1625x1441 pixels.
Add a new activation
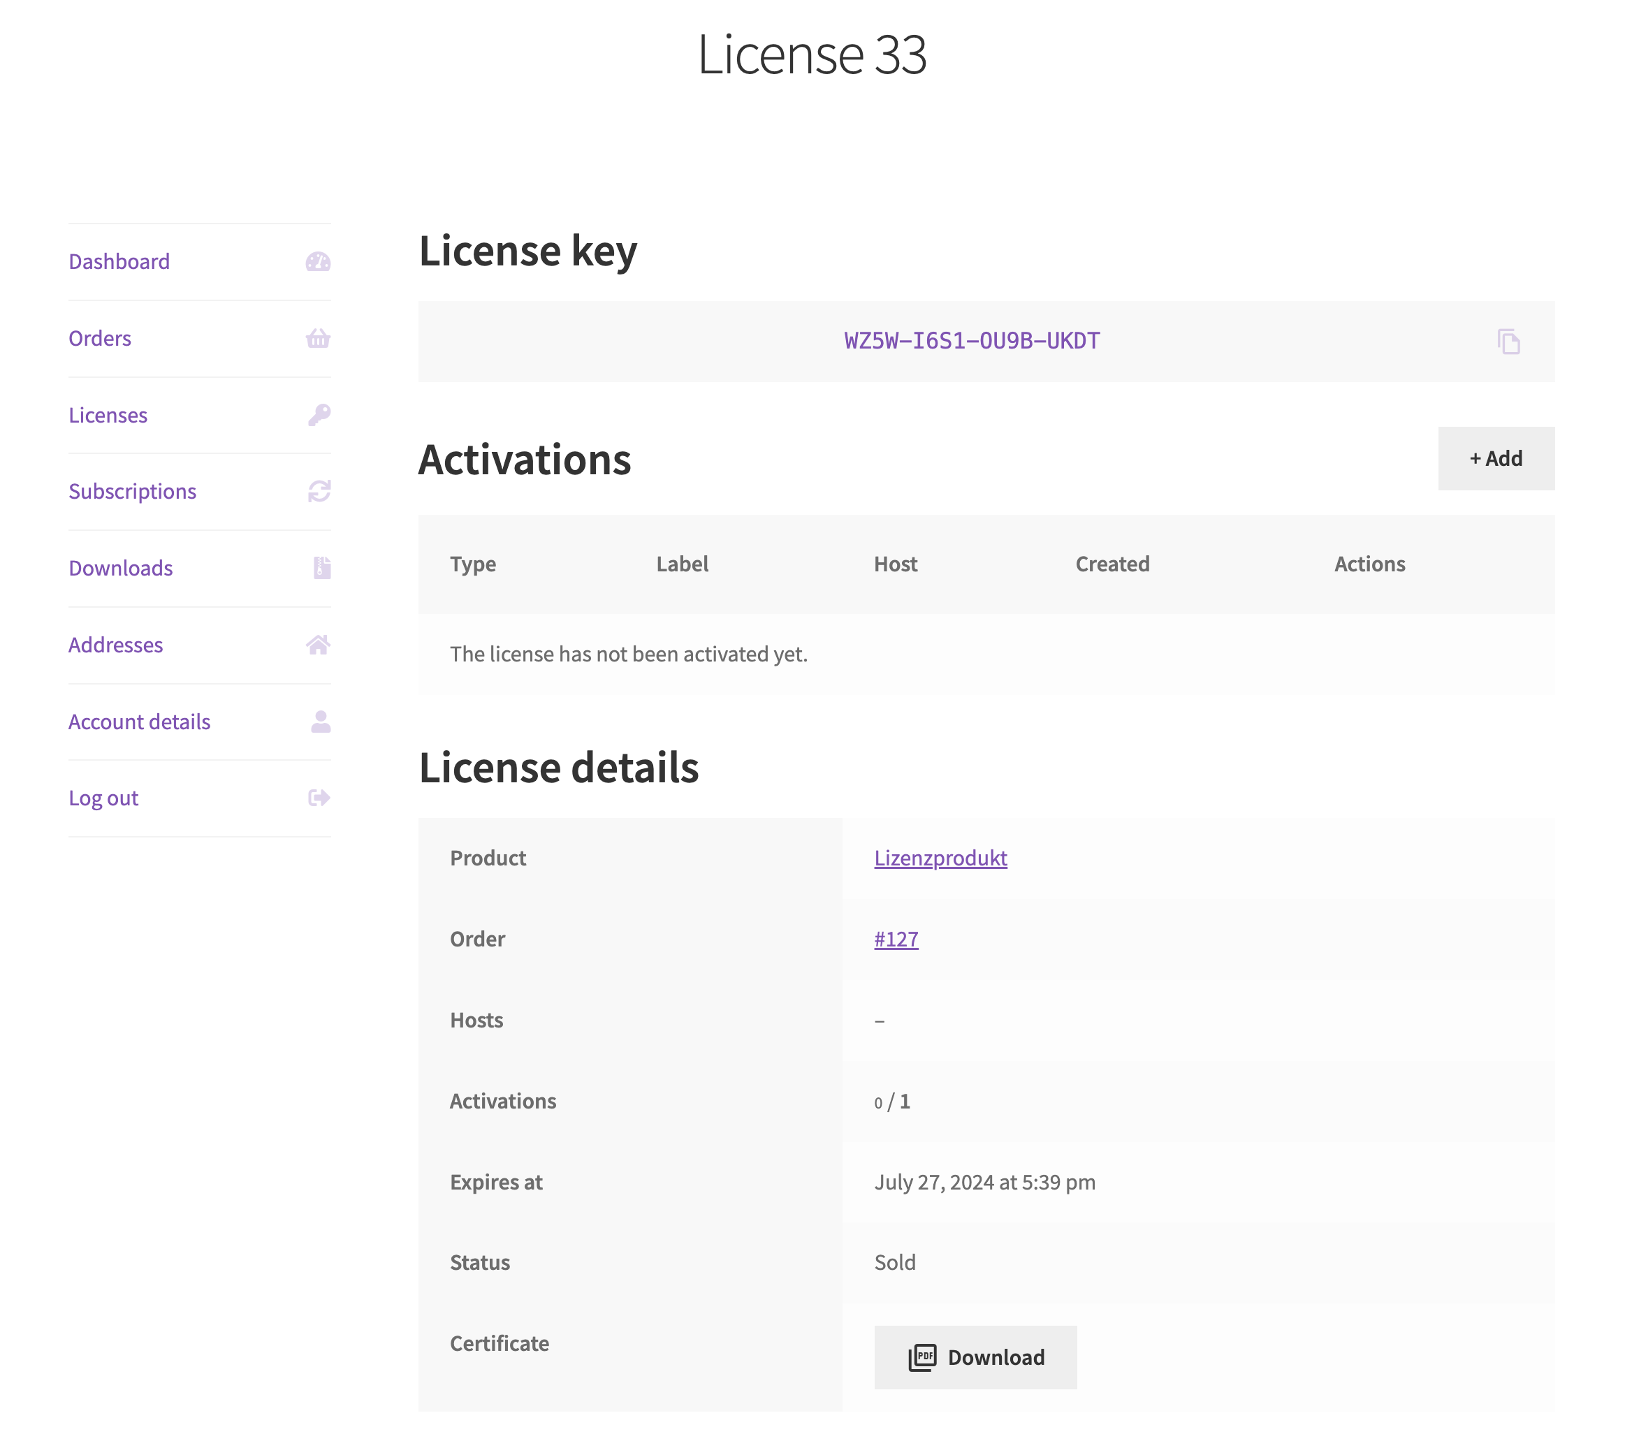coord(1496,459)
